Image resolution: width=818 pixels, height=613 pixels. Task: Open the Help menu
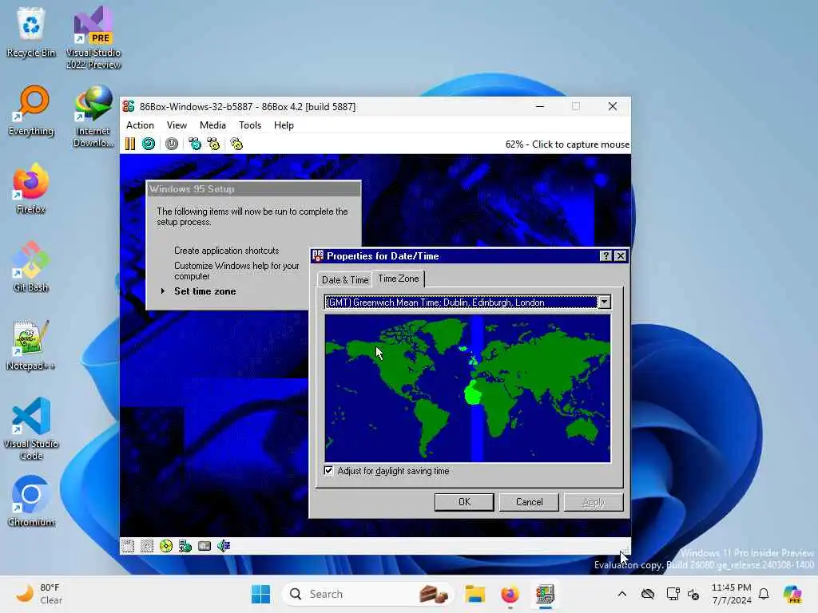click(x=284, y=125)
